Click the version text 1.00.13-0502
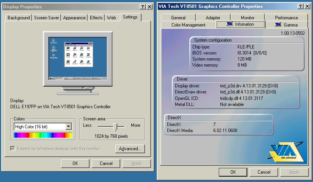Viewport: 313px width, 182px height. pyautogui.click(x=293, y=33)
